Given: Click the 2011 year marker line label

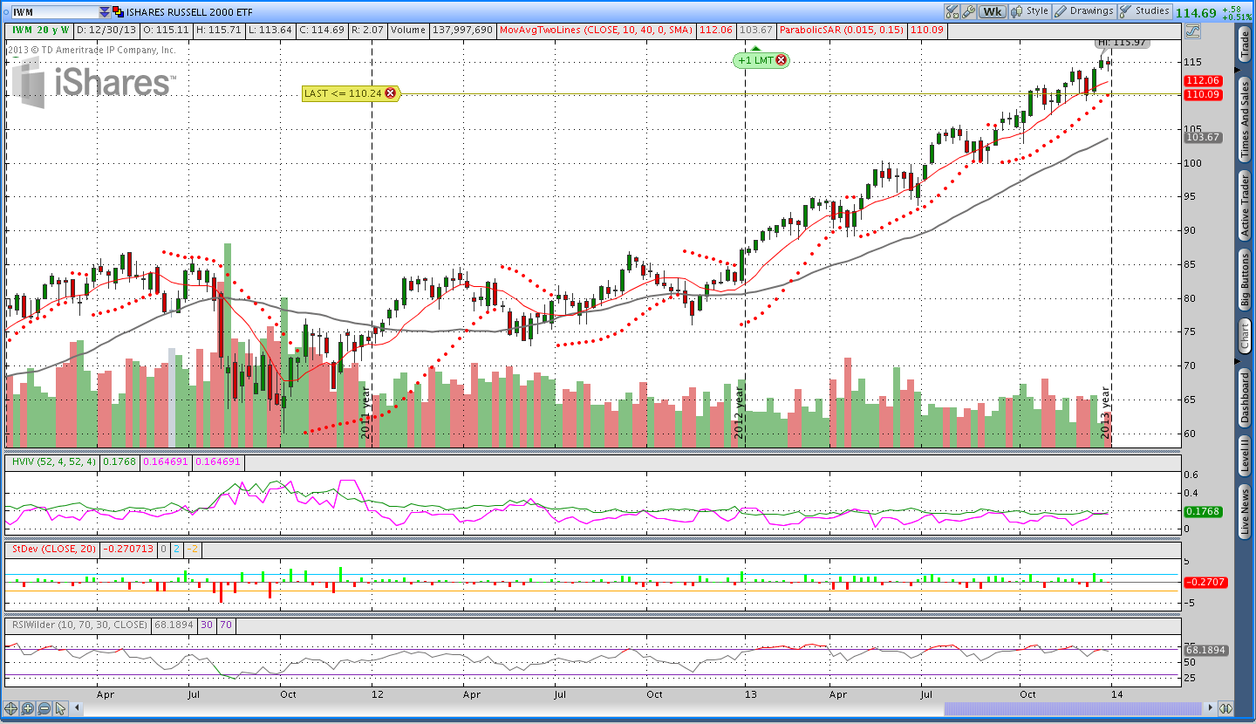Looking at the screenshot, I should point(366,414).
